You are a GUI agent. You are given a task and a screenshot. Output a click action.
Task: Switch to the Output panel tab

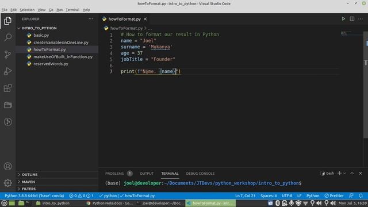coord(147,174)
